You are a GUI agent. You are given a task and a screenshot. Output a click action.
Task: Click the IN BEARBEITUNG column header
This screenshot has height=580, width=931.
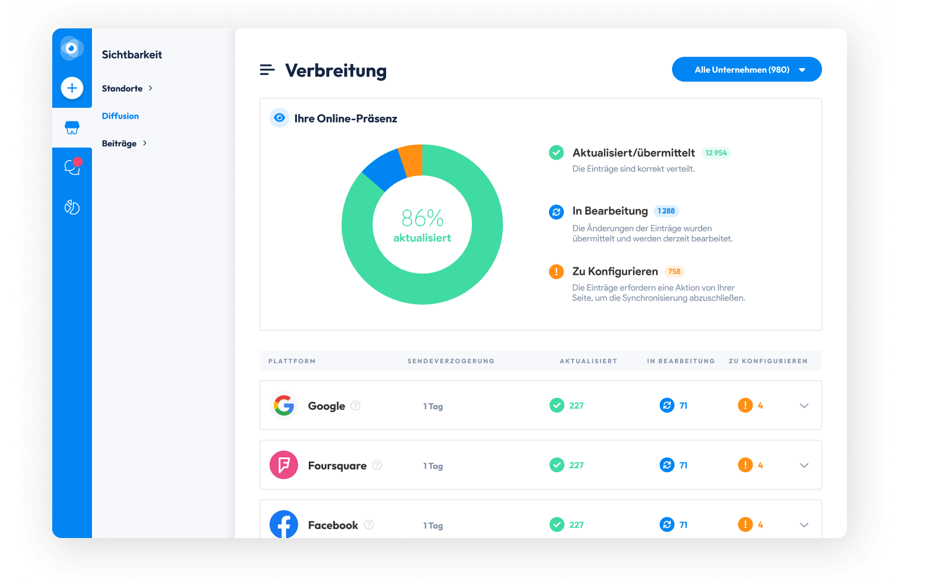(681, 361)
